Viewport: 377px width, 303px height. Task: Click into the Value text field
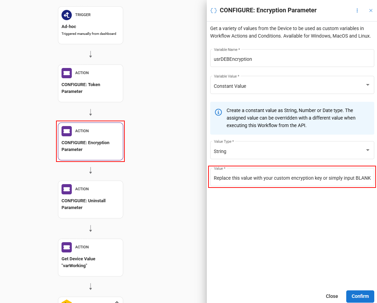[292, 177]
